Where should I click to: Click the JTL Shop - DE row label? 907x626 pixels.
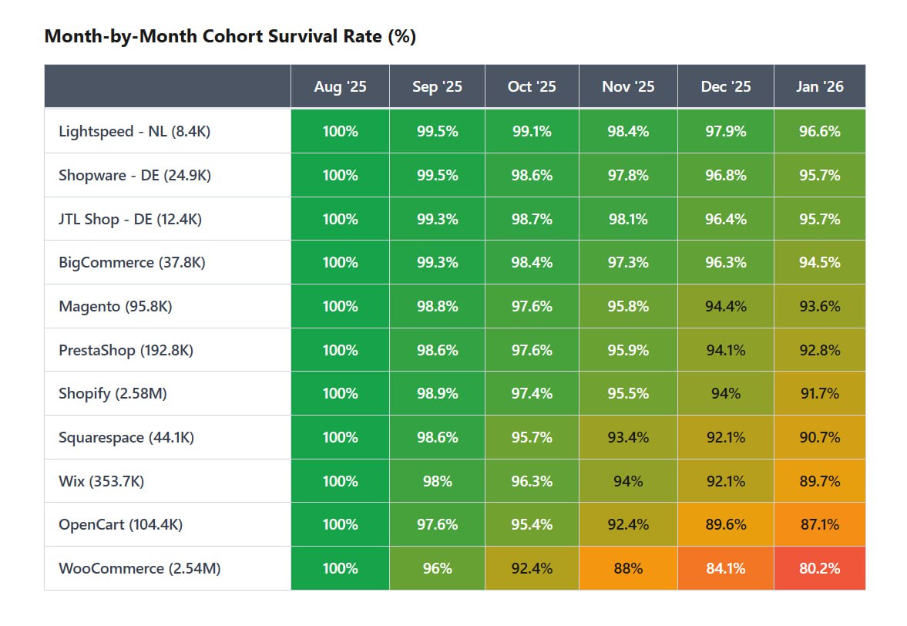tap(130, 219)
